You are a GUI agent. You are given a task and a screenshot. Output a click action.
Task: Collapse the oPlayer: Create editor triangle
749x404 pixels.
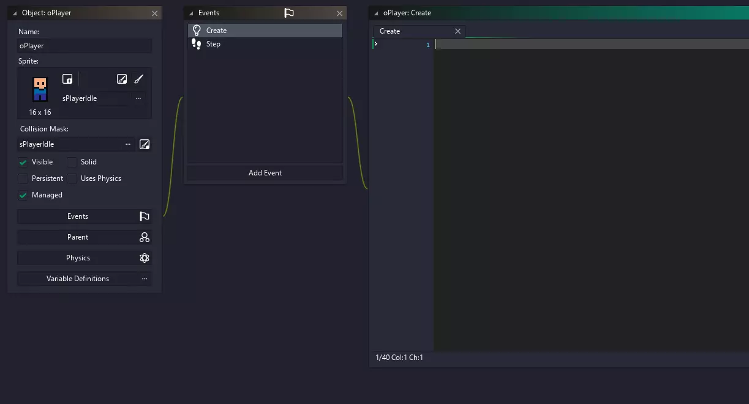tap(377, 13)
